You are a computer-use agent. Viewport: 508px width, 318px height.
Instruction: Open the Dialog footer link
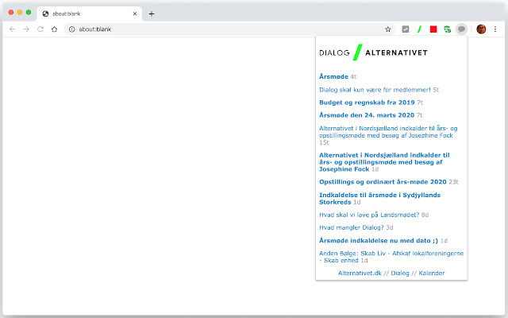(x=400, y=273)
